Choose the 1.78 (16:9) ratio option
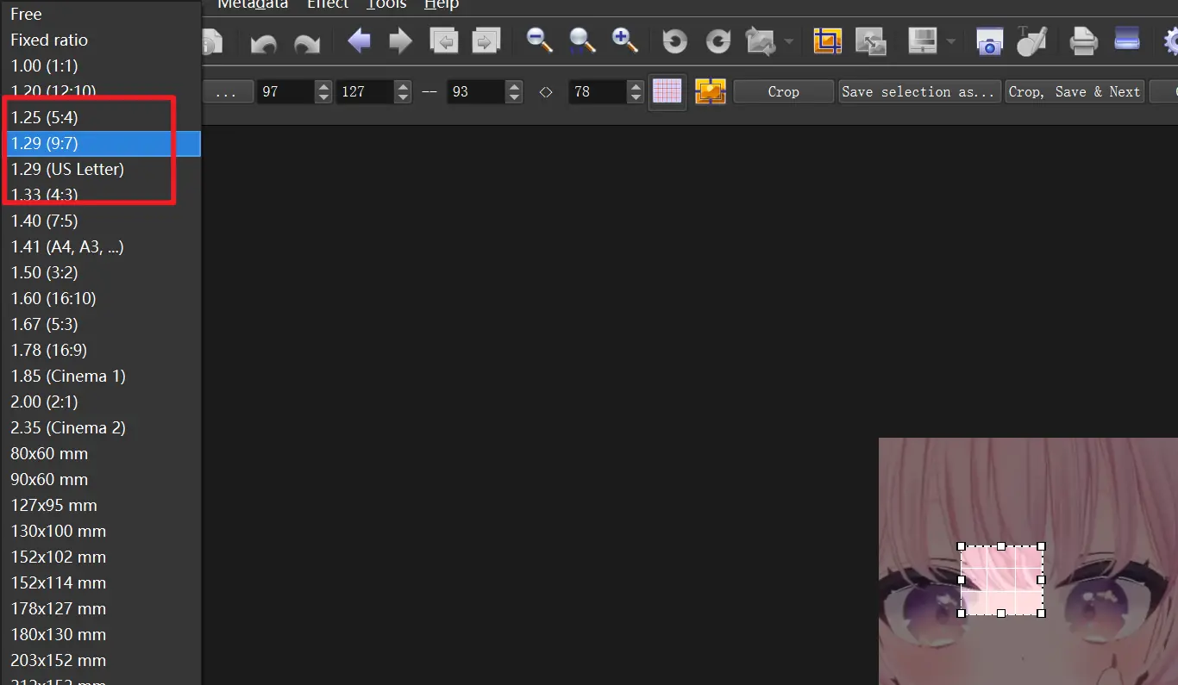 pyautogui.click(x=49, y=350)
